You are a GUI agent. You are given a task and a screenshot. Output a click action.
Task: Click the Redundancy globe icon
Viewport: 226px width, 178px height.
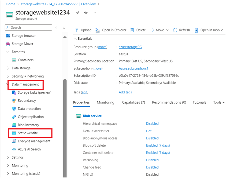[x=14, y=101]
